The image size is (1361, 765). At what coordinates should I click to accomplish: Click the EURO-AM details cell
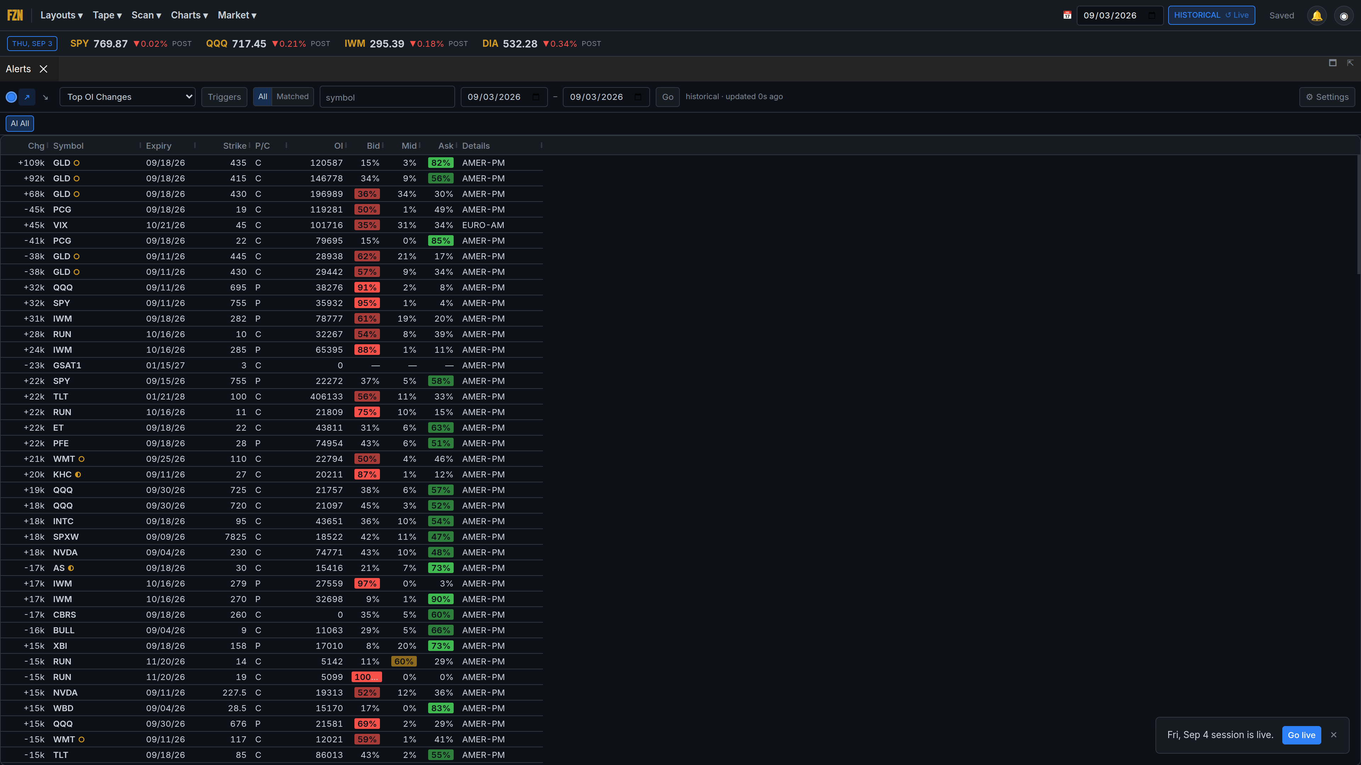[x=483, y=226]
